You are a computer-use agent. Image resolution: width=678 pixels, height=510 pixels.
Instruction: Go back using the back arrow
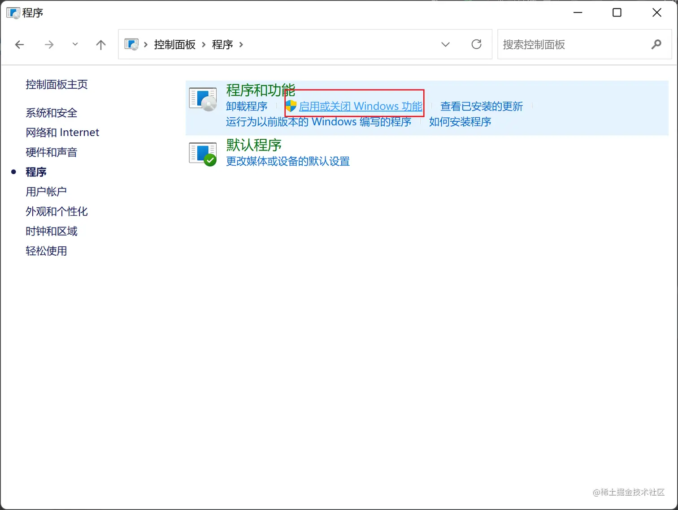(20, 44)
